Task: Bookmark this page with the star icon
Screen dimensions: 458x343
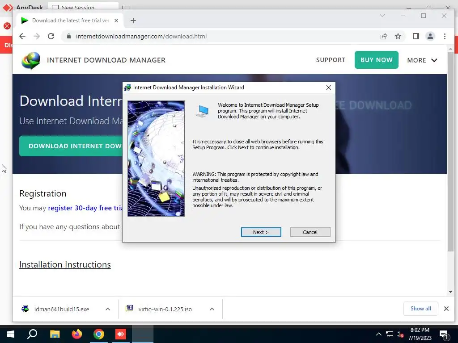Action: click(x=398, y=36)
